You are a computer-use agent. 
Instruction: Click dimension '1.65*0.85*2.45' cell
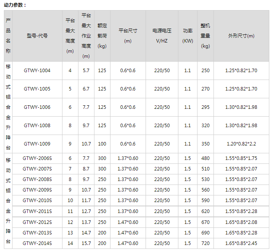[x=241, y=243]
